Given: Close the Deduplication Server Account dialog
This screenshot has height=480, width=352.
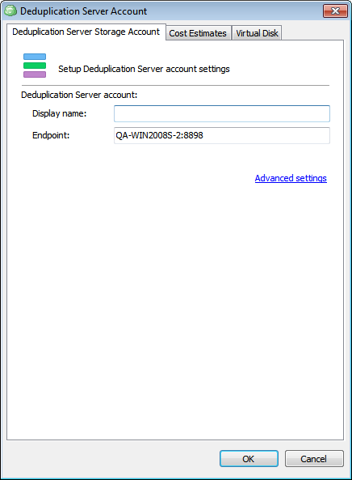Looking at the screenshot, I should 335,11.
